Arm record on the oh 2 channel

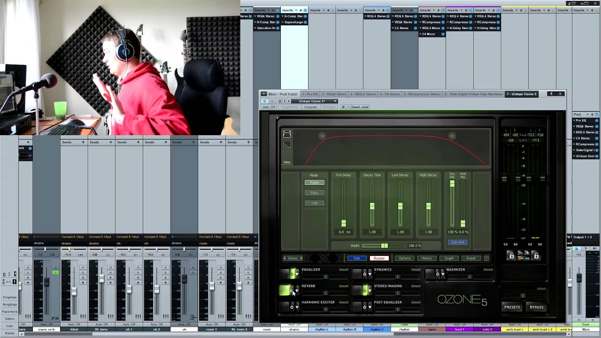[x=165, y=283]
